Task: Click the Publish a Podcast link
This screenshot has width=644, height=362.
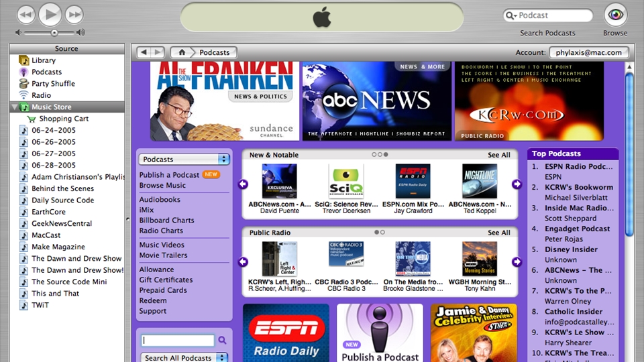Action: [x=169, y=175]
